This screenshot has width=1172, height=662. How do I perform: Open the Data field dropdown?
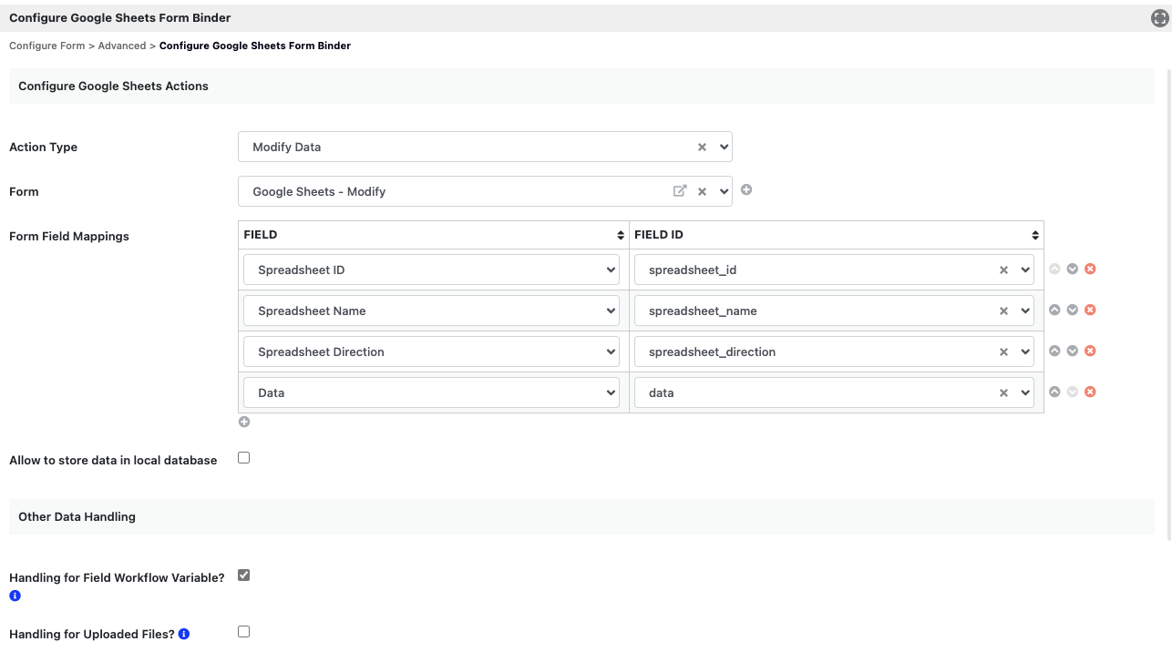(431, 392)
